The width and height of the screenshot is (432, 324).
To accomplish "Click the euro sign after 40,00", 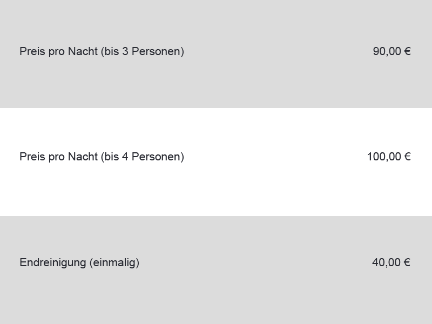I will [407, 262].
